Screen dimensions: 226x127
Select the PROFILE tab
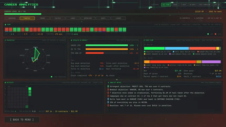click(27, 18)
